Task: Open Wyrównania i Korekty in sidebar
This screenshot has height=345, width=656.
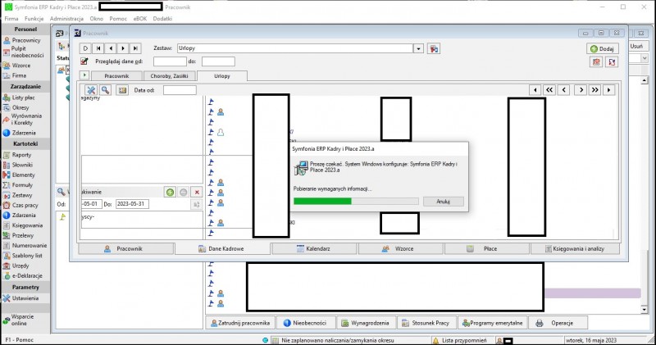Action: click(23, 119)
